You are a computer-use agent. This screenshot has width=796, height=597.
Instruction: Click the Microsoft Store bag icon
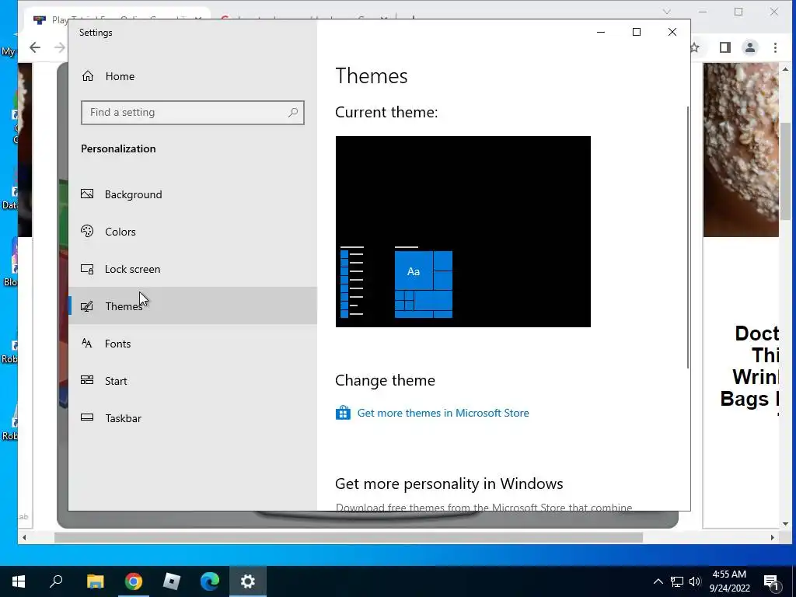[343, 413]
